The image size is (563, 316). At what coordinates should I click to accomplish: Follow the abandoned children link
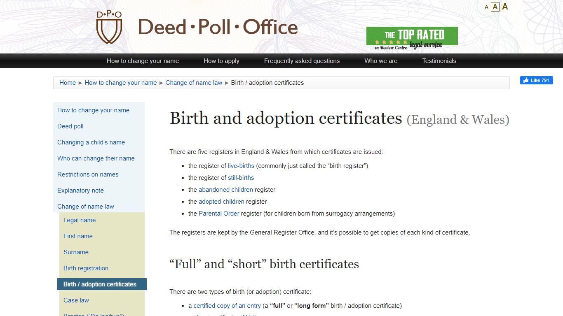pyautogui.click(x=226, y=190)
